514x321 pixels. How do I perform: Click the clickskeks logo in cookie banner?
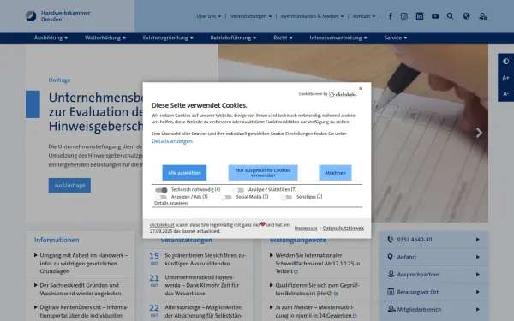click(343, 94)
